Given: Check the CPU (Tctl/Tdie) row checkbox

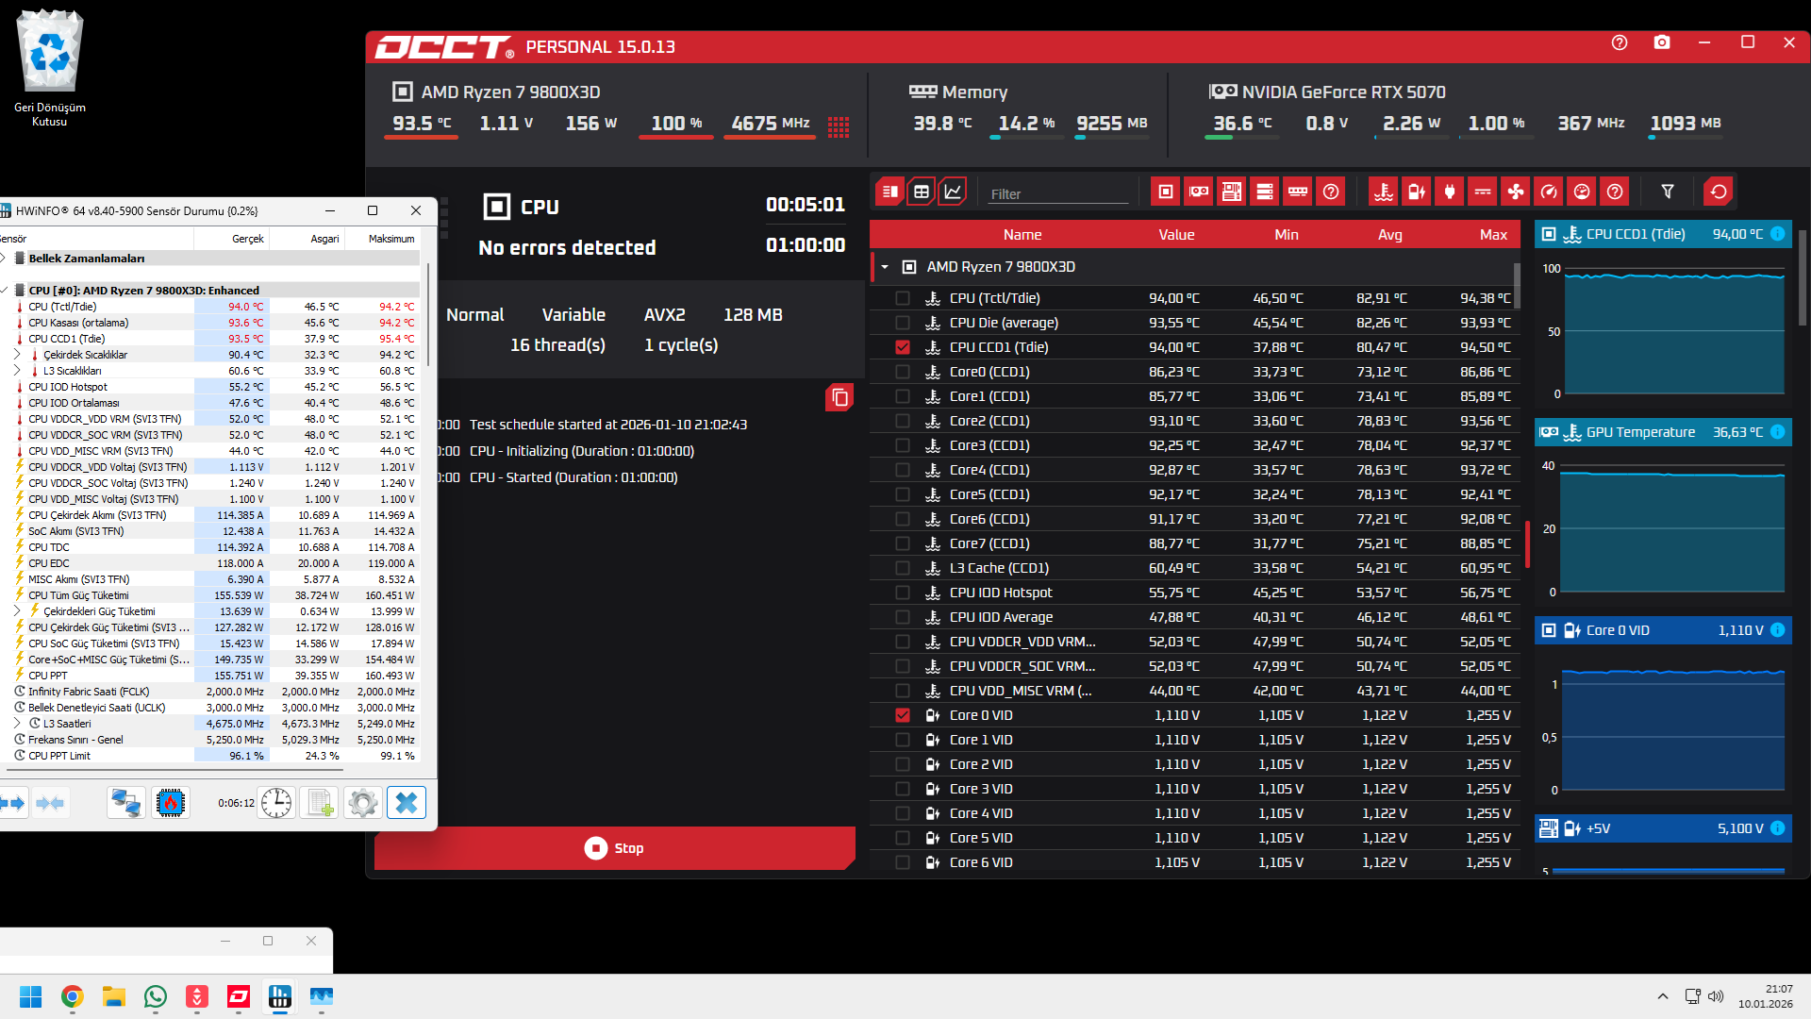Looking at the screenshot, I should (903, 298).
